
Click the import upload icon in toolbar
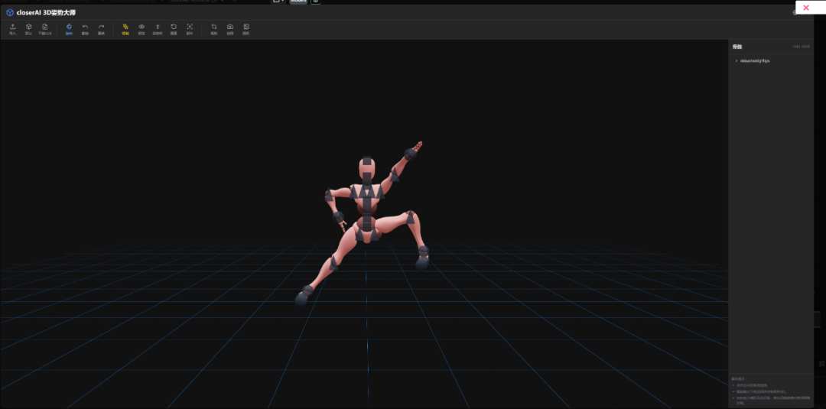pyautogui.click(x=13, y=27)
